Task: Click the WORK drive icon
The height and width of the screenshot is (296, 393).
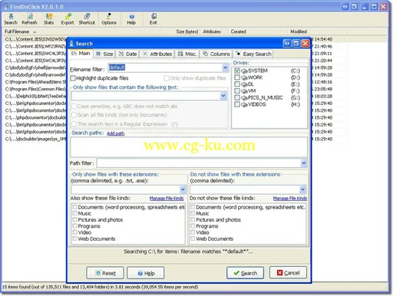Action: click(244, 77)
